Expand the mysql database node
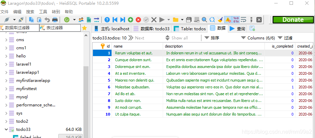315x138 pixels. (6, 97)
